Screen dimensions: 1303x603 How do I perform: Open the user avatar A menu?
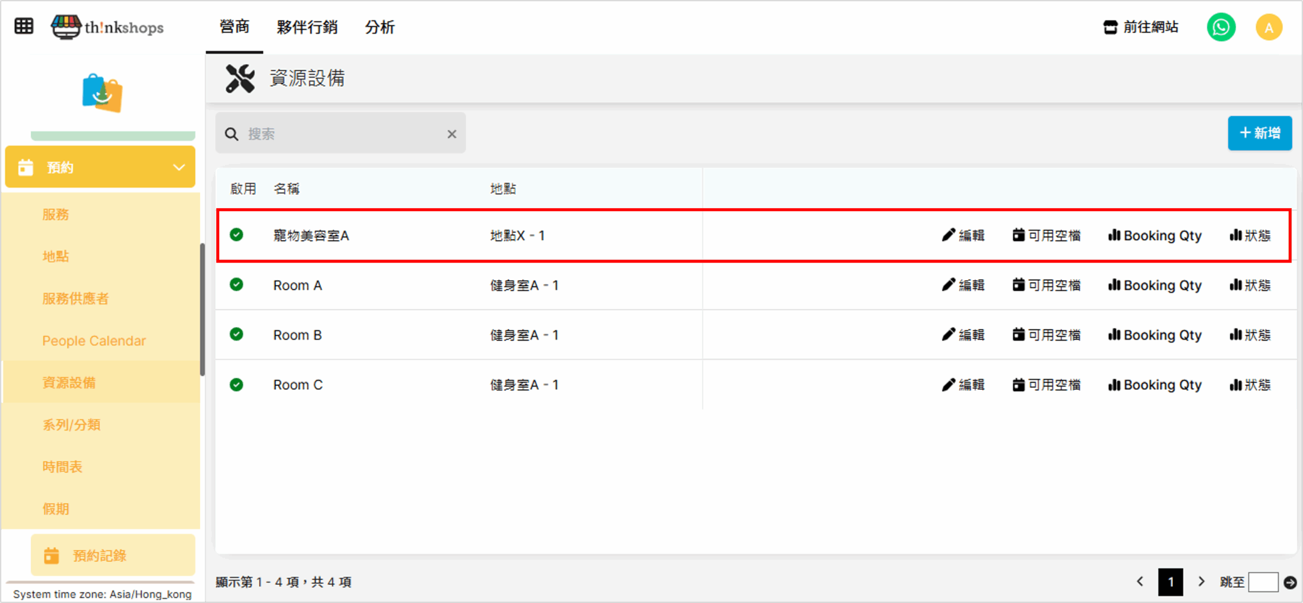tap(1268, 27)
